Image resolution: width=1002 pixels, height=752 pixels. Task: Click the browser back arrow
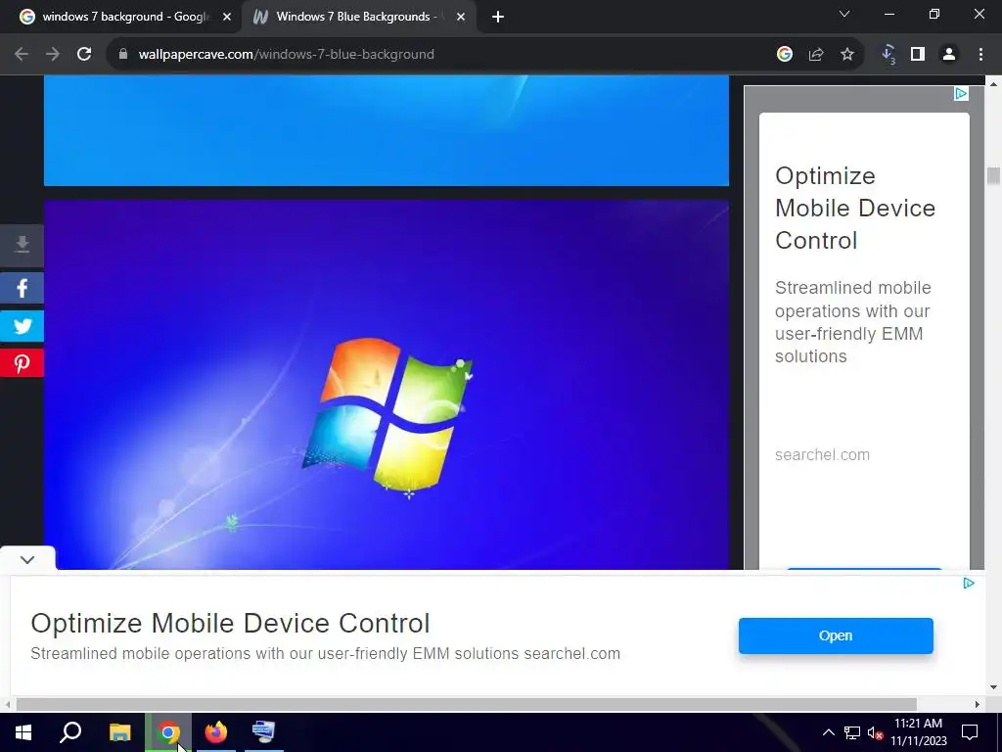pos(22,55)
